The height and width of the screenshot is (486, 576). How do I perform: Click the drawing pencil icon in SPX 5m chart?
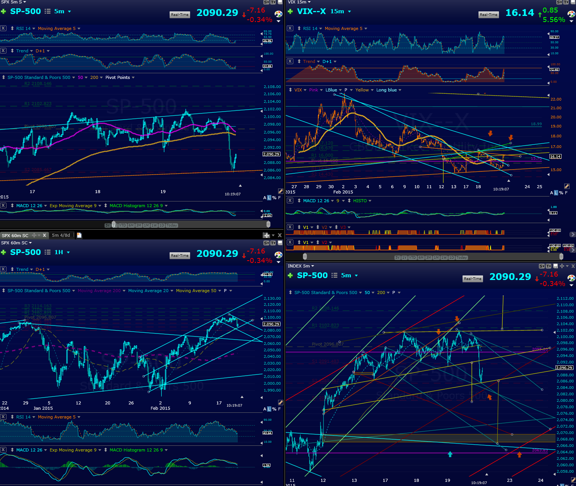click(x=280, y=191)
